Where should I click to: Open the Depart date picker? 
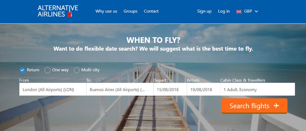pyautogui.click(x=170, y=89)
